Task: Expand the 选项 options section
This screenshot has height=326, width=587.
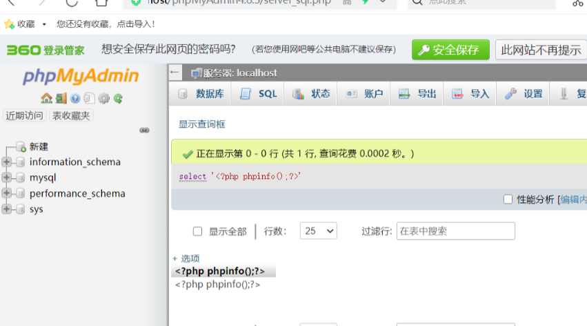Action: click(x=186, y=258)
